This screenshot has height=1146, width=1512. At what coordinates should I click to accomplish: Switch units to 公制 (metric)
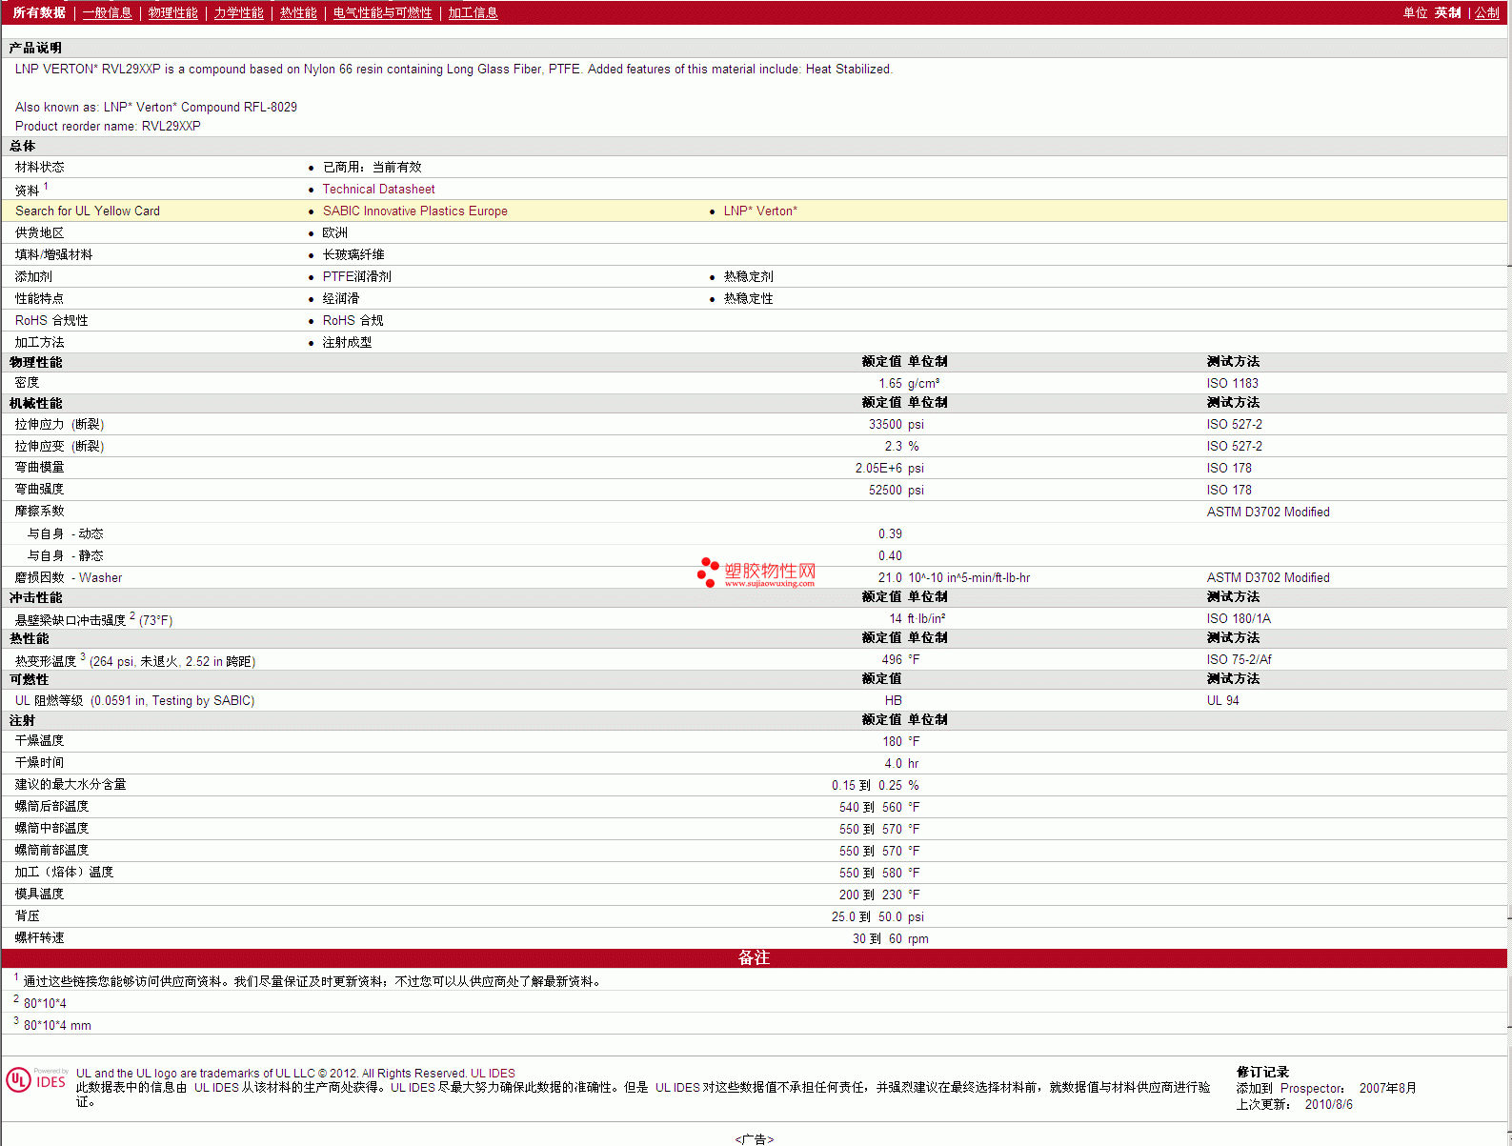(1486, 13)
